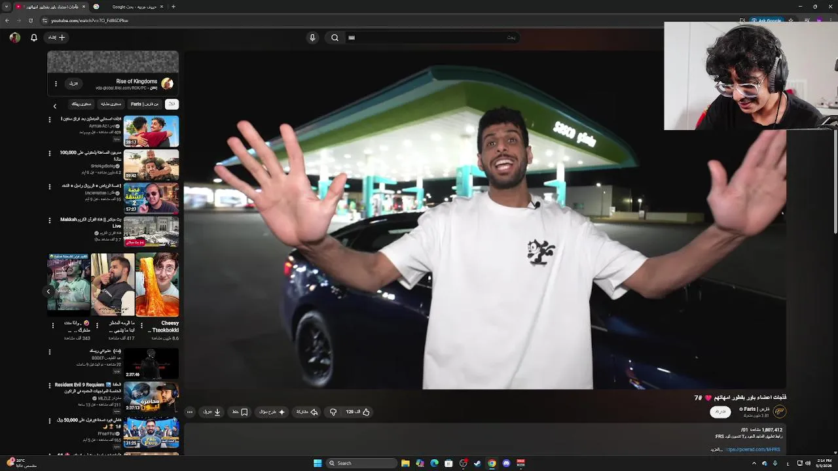The height and width of the screenshot is (471, 838).
Task: Open options for the Makkah Live row
Action: click(50, 220)
